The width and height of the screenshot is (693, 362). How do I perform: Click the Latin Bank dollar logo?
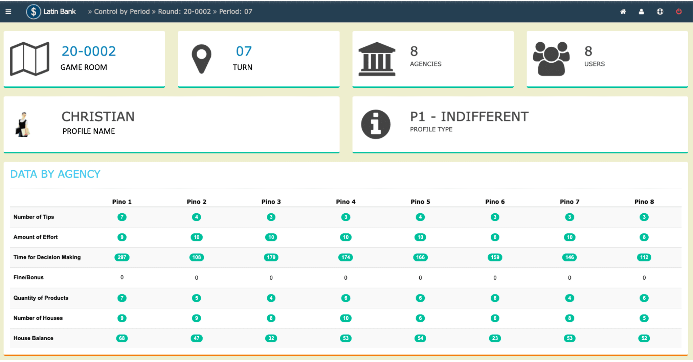[33, 12]
